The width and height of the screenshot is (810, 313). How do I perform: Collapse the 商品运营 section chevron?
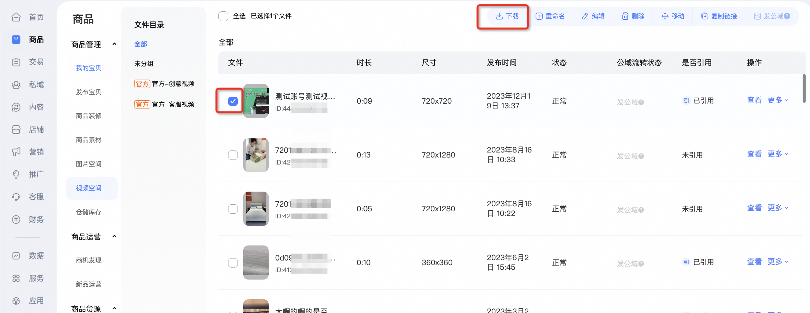point(114,236)
